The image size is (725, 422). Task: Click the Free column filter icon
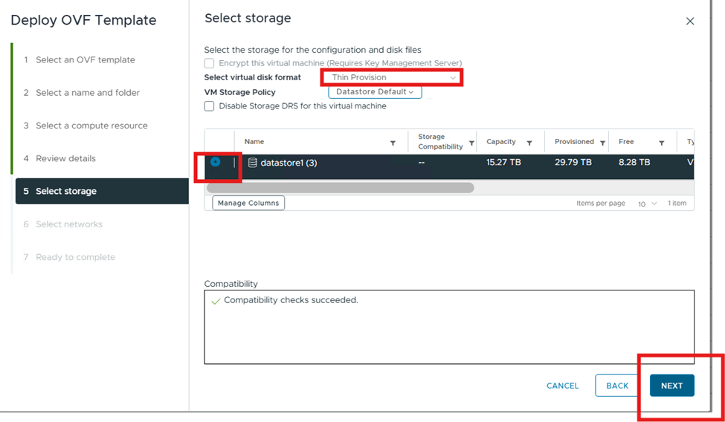(x=661, y=143)
